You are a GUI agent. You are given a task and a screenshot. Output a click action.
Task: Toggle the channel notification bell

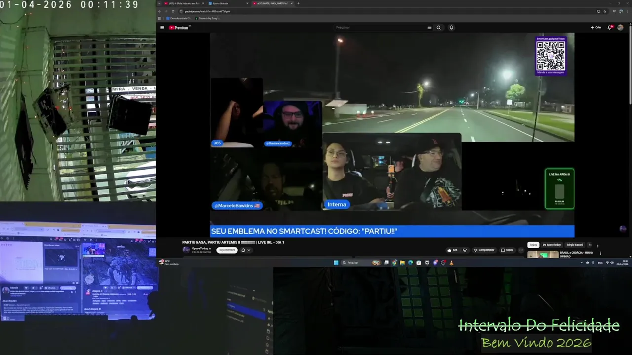click(243, 250)
